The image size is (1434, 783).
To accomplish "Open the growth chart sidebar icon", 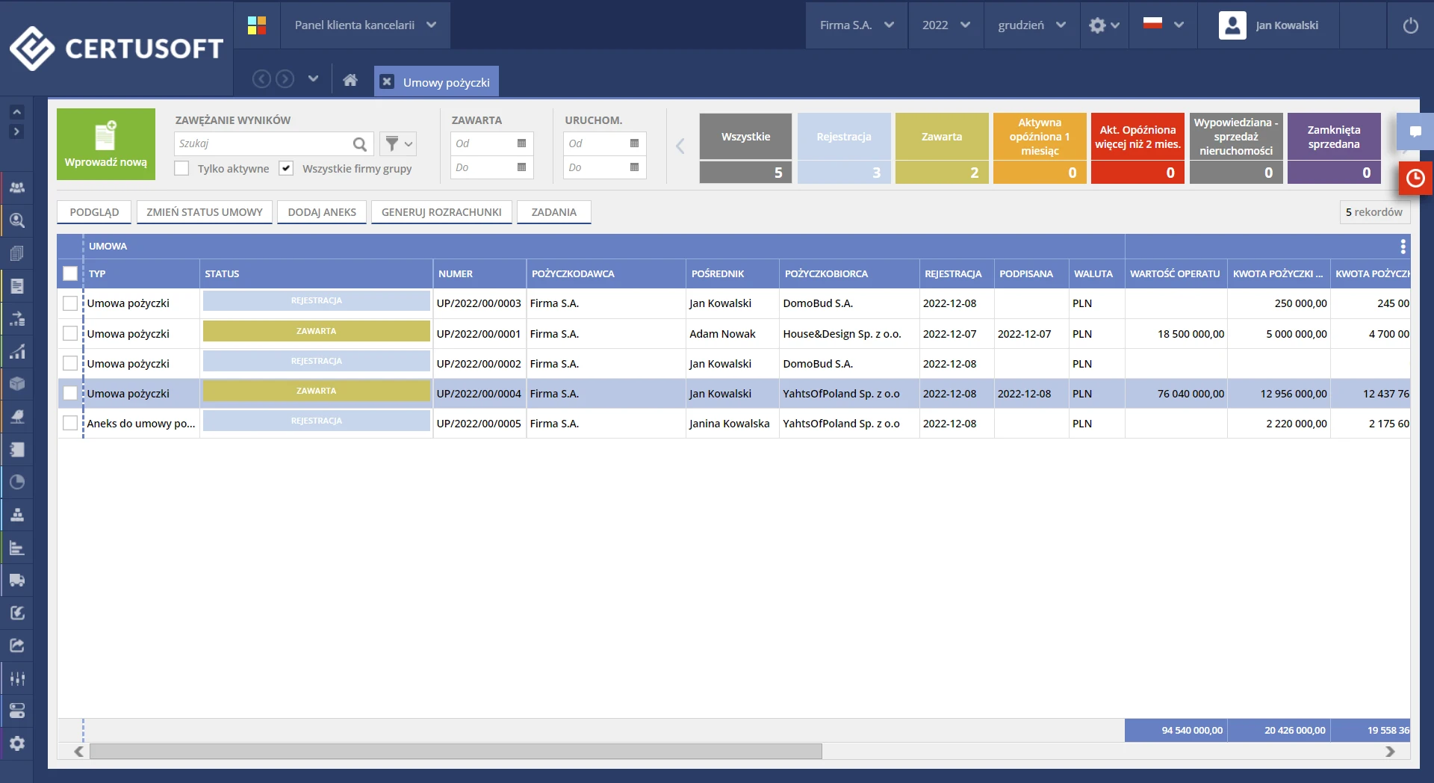I will [17, 351].
